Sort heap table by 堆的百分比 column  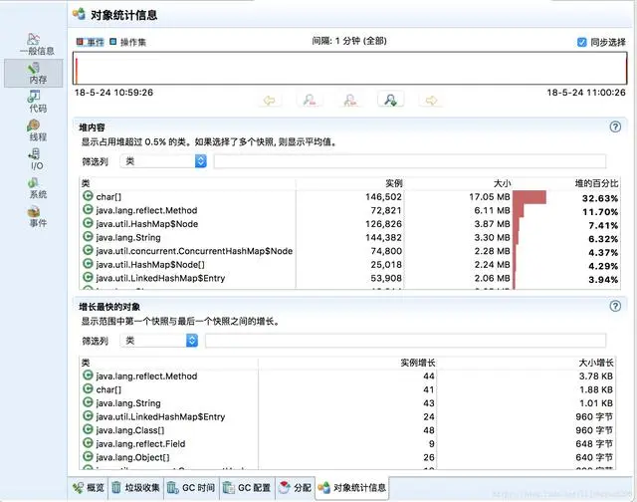(566, 183)
